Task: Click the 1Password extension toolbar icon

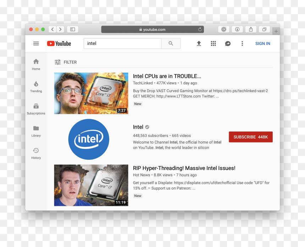Action: pyautogui.click(x=224, y=29)
